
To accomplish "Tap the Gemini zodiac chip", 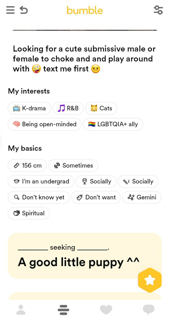I will (142, 197).
